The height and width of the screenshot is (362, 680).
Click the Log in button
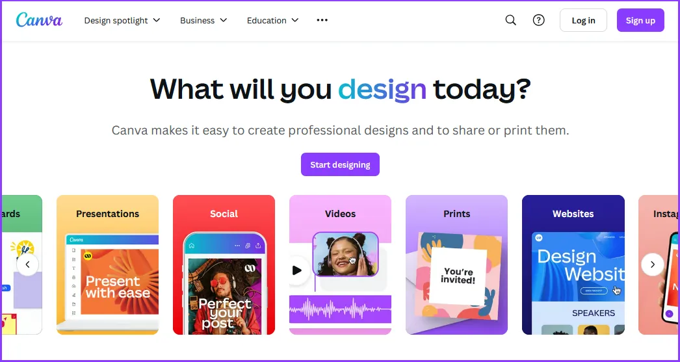click(x=583, y=20)
